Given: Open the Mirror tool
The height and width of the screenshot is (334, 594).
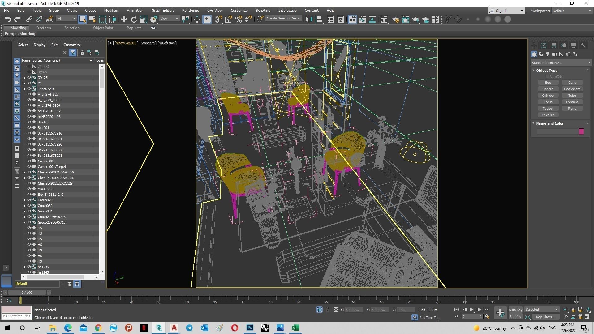Looking at the screenshot, I should pos(308,19).
